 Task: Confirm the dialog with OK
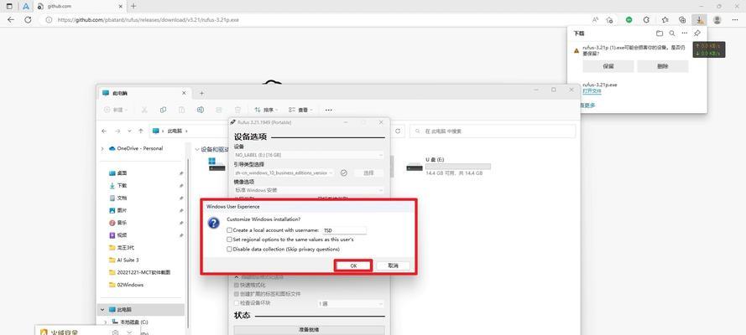pos(353,265)
